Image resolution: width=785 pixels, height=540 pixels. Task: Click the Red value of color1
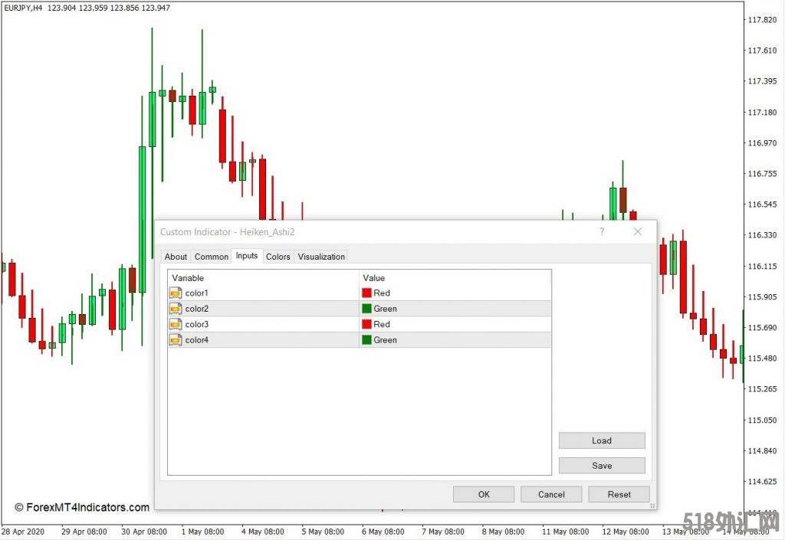point(382,293)
